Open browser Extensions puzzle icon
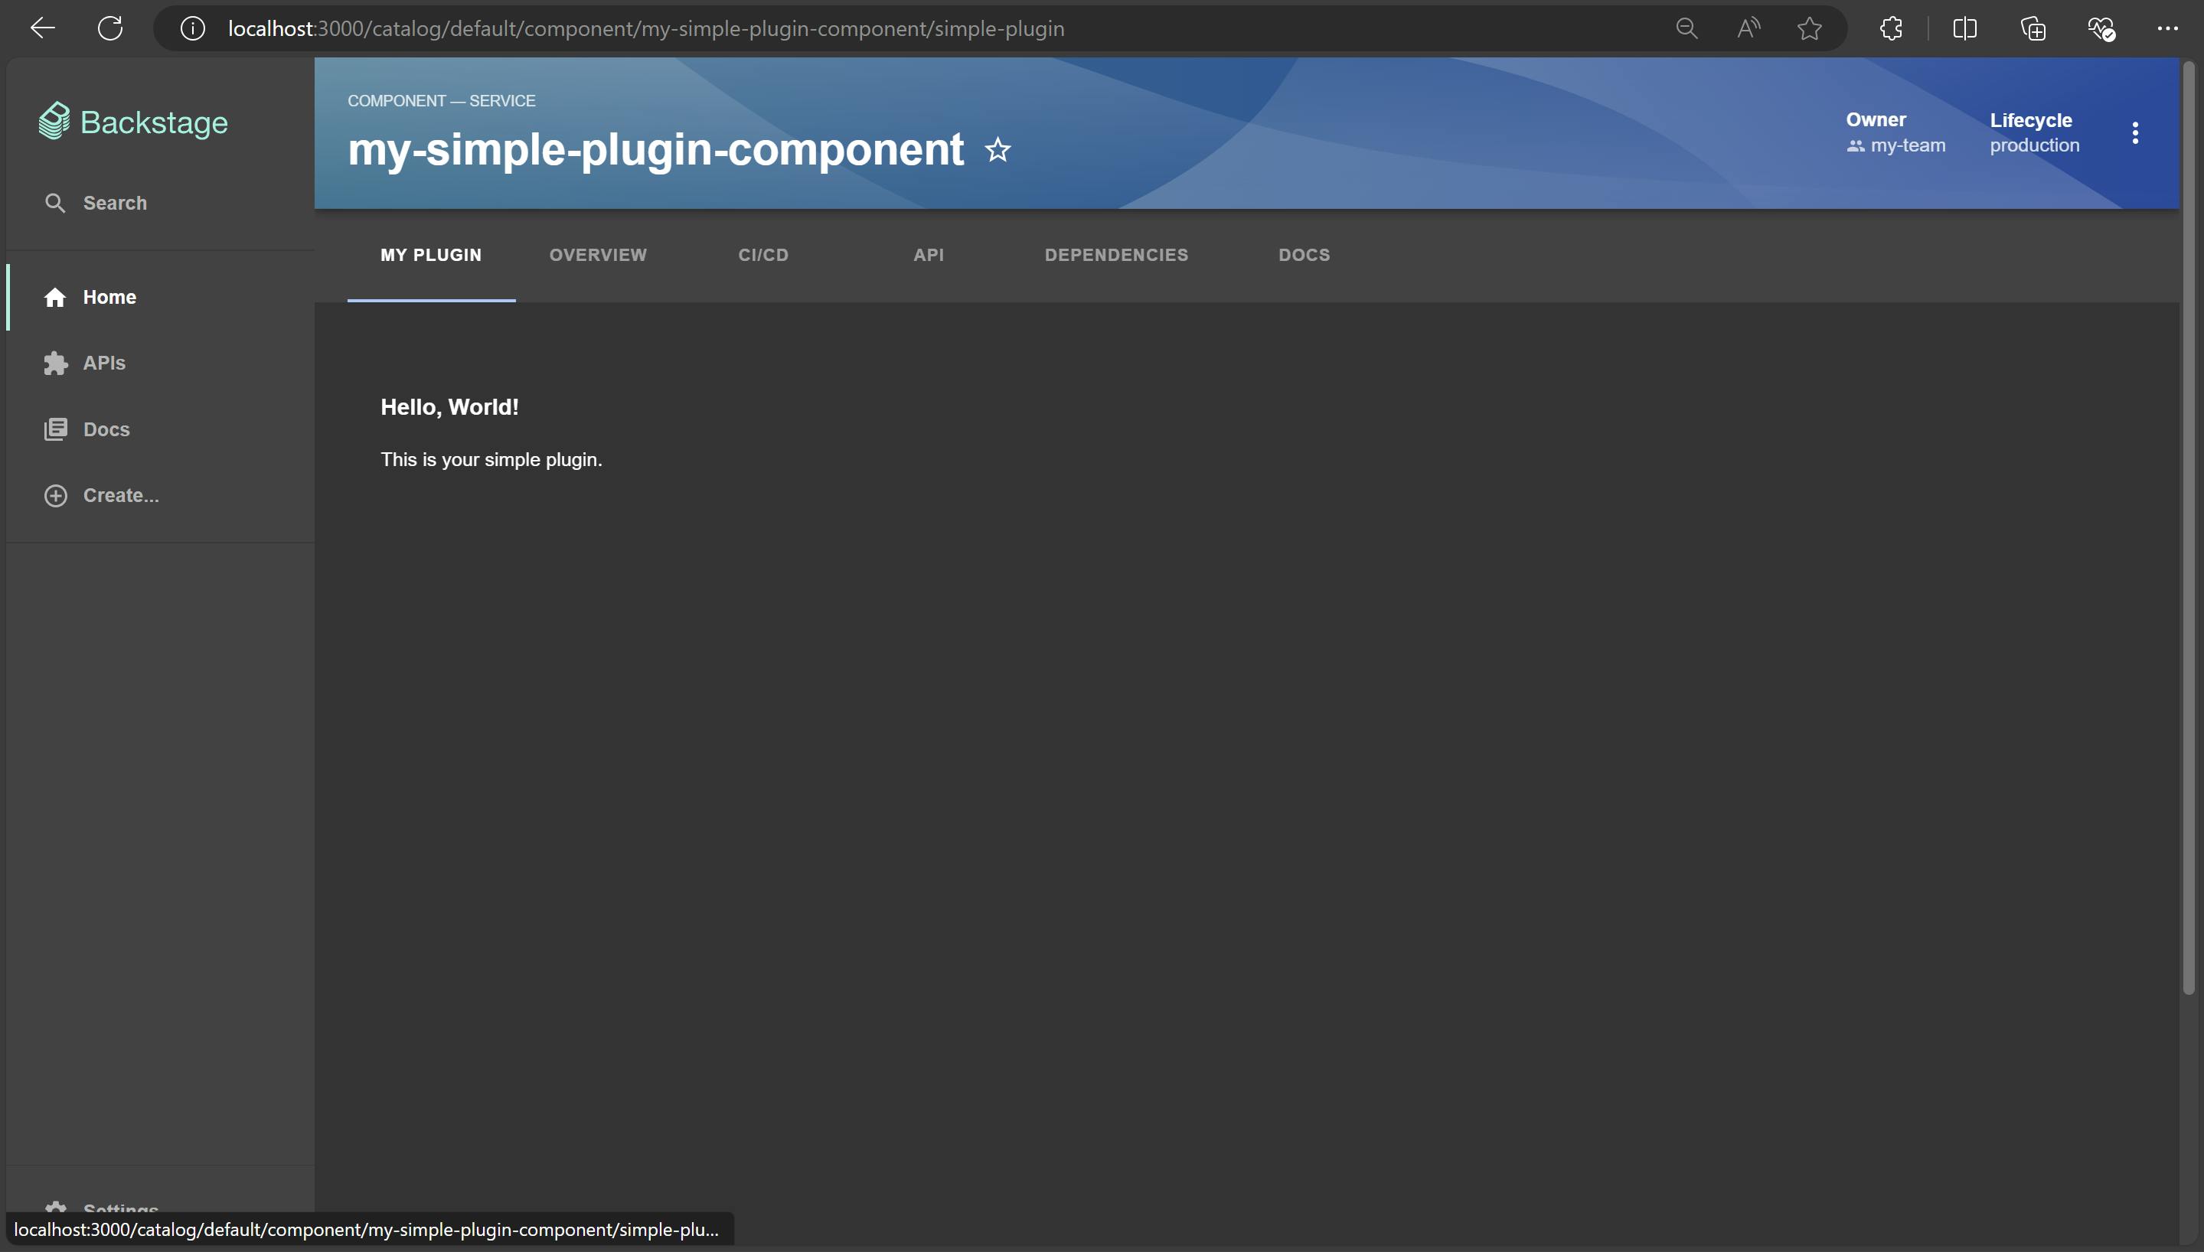The image size is (2204, 1252). [1891, 28]
